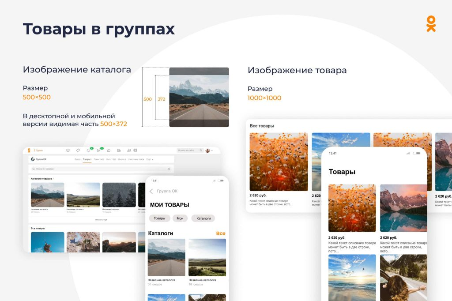Open the Фото tab
Screen dimensions: 452x301
point(111,159)
